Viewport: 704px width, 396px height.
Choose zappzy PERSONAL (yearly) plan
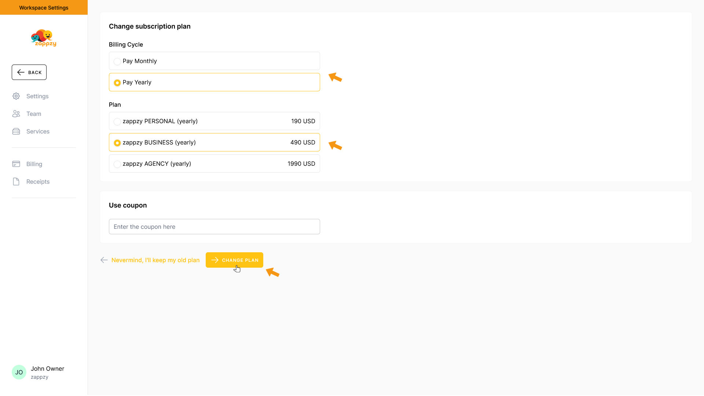[117, 121]
